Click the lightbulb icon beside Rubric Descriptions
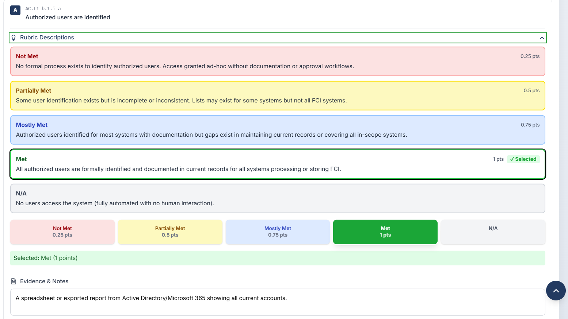Screen dimensions: 568x319 (x=14, y=38)
